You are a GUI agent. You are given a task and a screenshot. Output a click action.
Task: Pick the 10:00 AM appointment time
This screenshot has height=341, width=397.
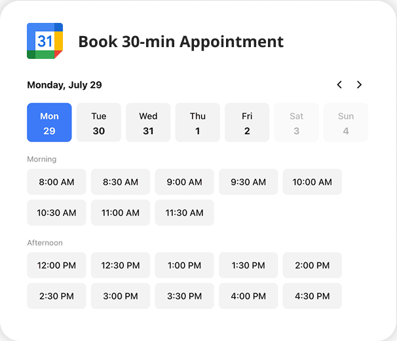pos(312,182)
